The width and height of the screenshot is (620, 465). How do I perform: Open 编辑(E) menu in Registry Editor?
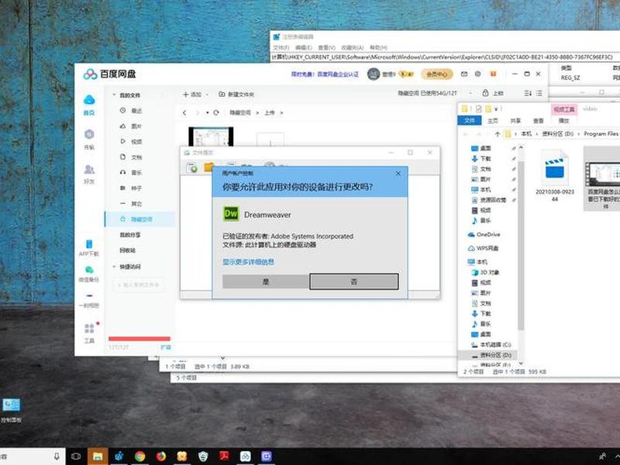(303, 47)
